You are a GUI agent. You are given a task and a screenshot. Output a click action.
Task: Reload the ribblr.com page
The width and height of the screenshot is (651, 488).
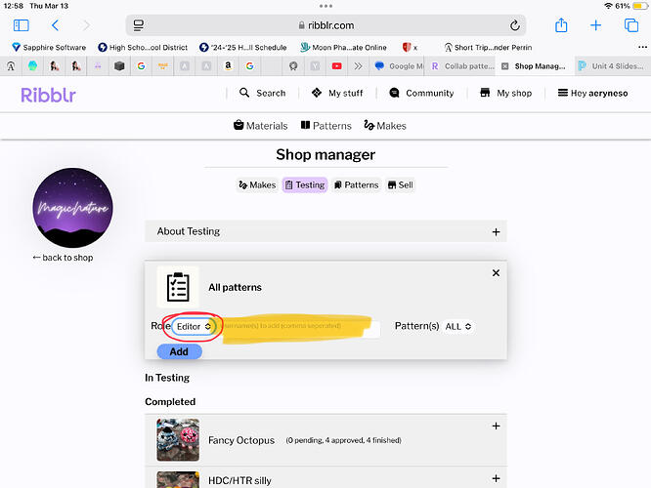(x=515, y=25)
